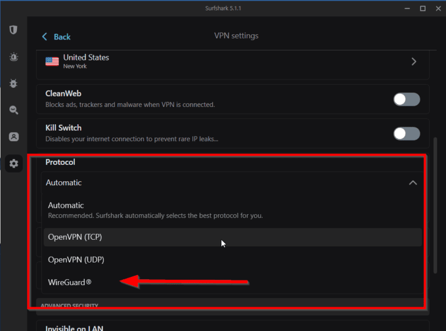Select Automatic protocol option
446x331 pixels.
point(66,206)
